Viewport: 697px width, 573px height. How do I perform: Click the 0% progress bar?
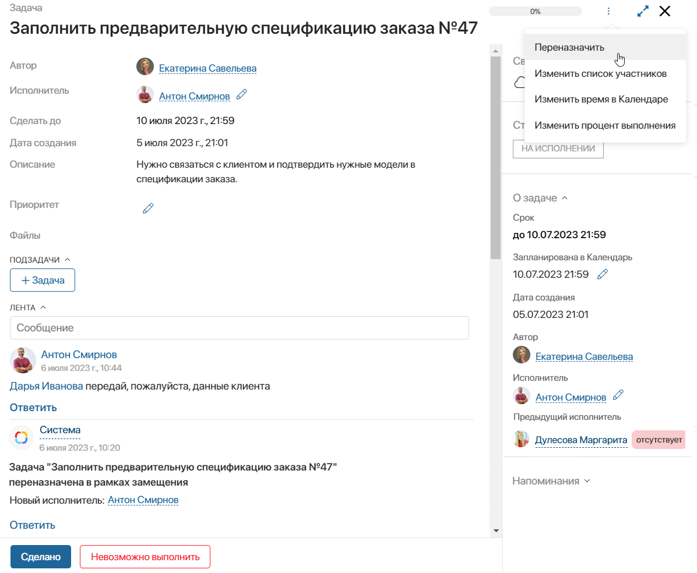[536, 11]
